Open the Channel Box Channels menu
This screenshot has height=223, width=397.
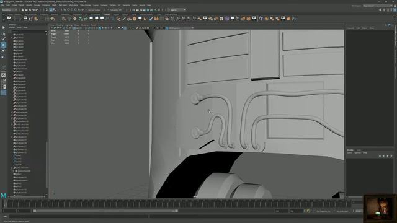[350, 28]
